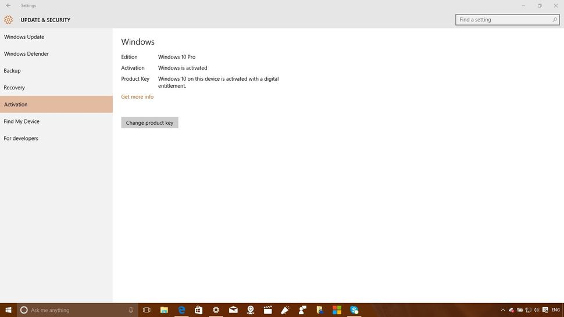
Task: Click the Cortana Ask me anything box
Action: click(77, 310)
